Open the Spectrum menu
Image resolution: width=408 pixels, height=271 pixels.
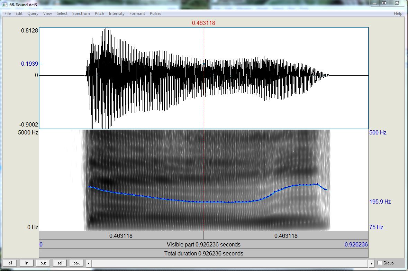click(81, 13)
